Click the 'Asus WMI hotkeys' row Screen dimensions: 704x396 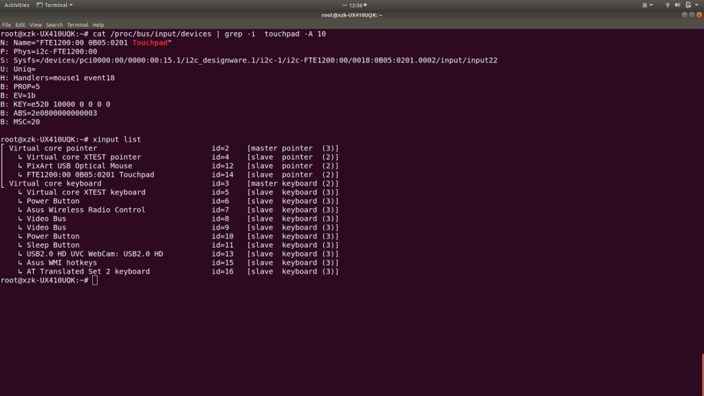[178, 263]
